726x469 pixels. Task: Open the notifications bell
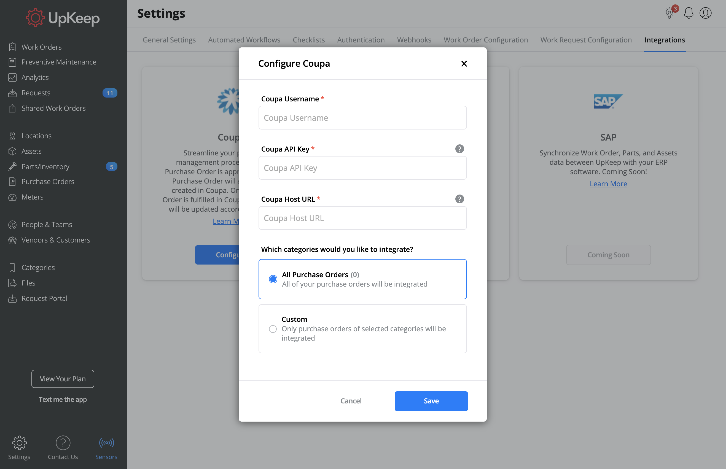[x=689, y=13]
